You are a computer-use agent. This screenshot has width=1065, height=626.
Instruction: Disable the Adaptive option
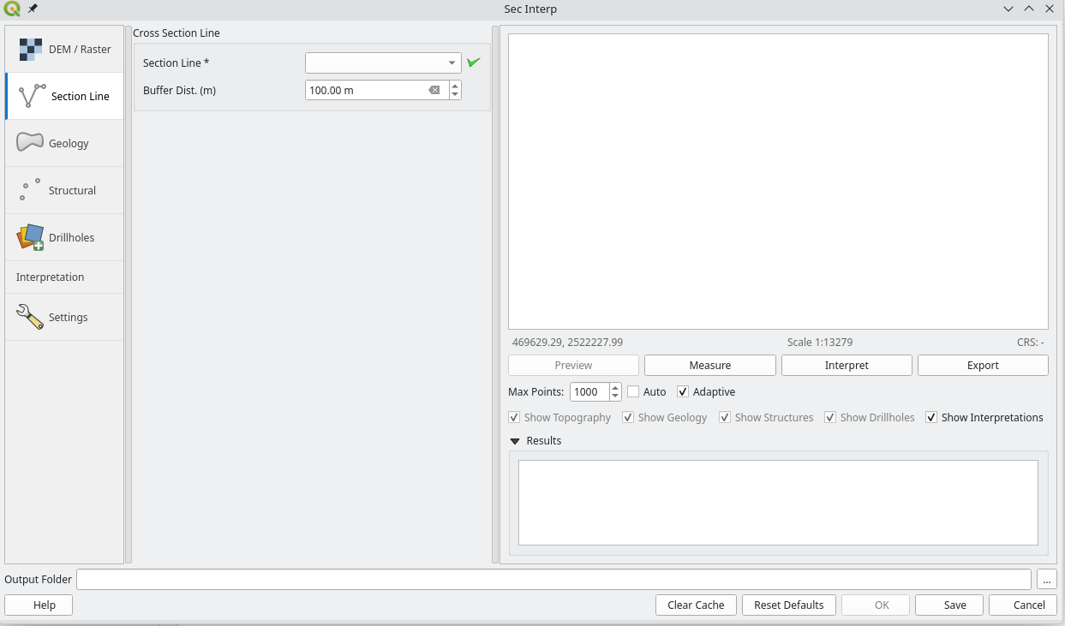(x=683, y=391)
